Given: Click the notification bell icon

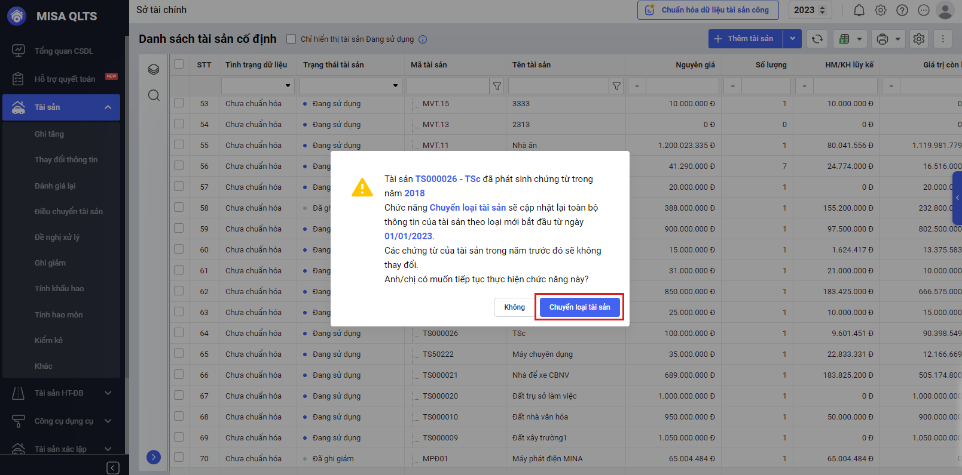Looking at the screenshot, I should point(859,10).
